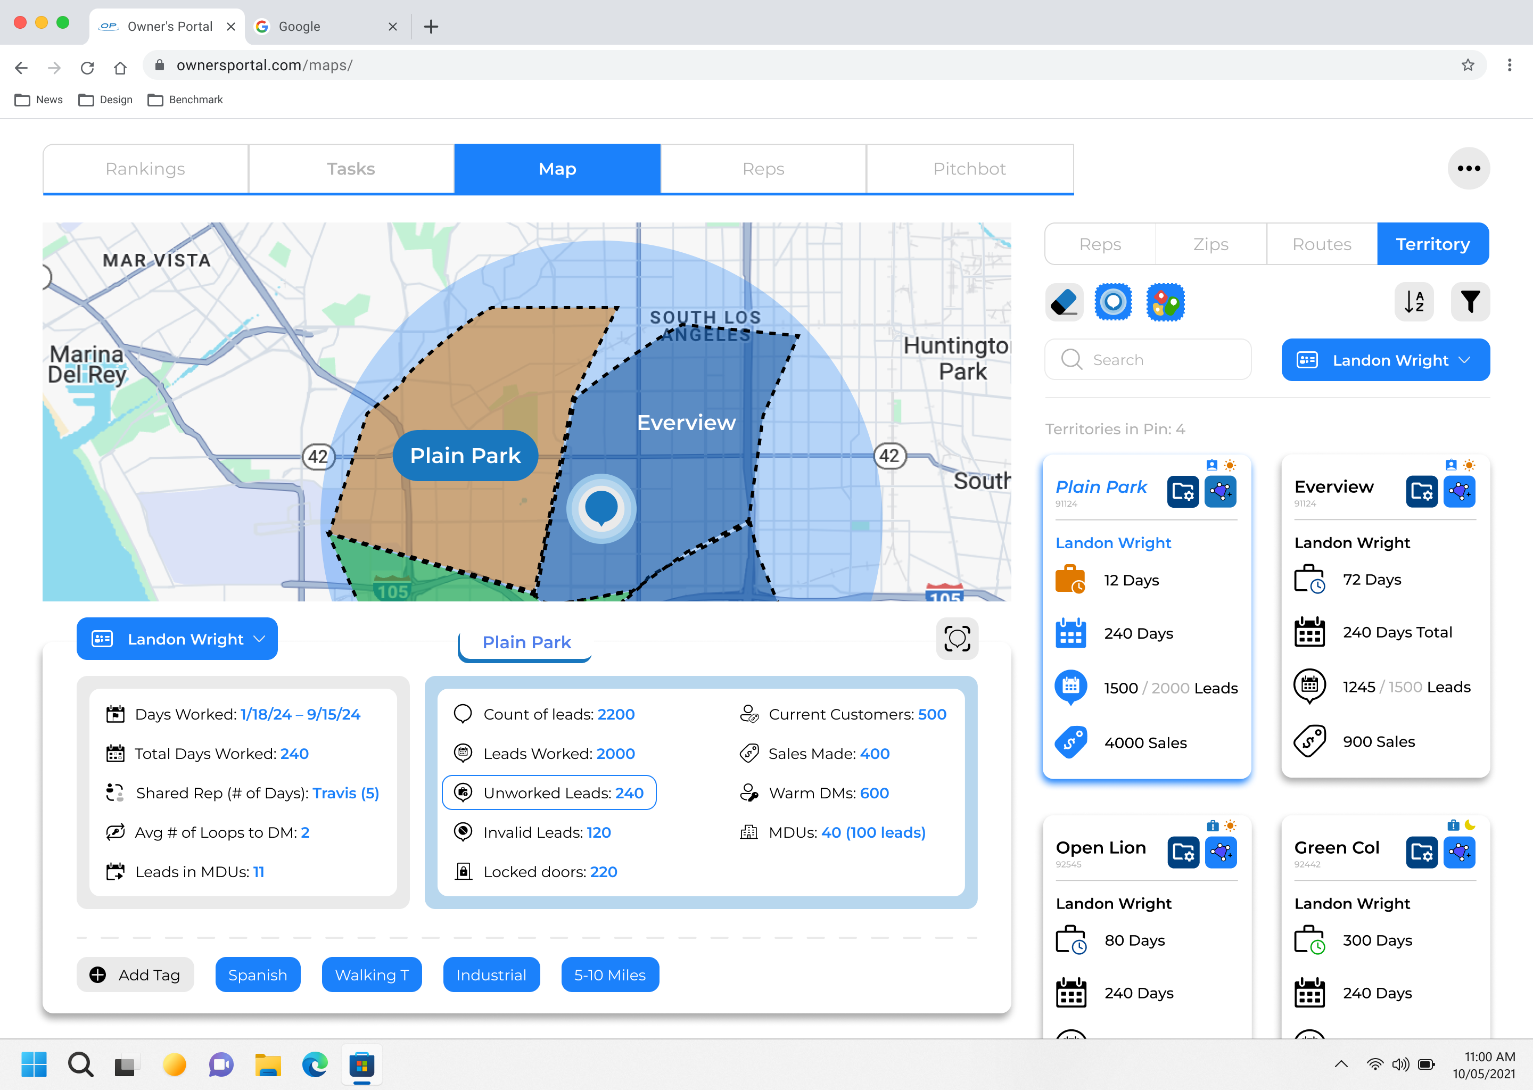Toggle the Industrial tag
Viewport: 1533px width, 1090px height.
tap(491, 975)
